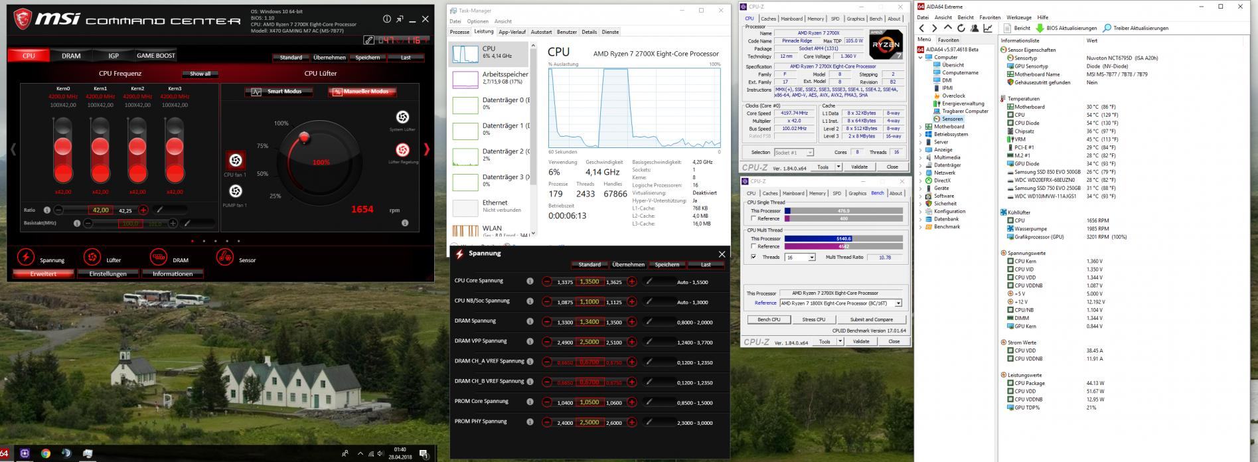Click AIDA64 up-level arrow icon
The image size is (1258, 462).
click(948, 28)
